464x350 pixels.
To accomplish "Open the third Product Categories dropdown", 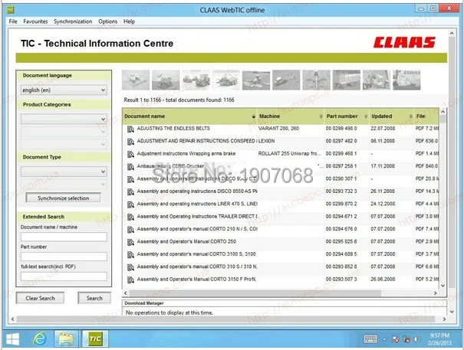I will pyautogui.click(x=64, y=144).
